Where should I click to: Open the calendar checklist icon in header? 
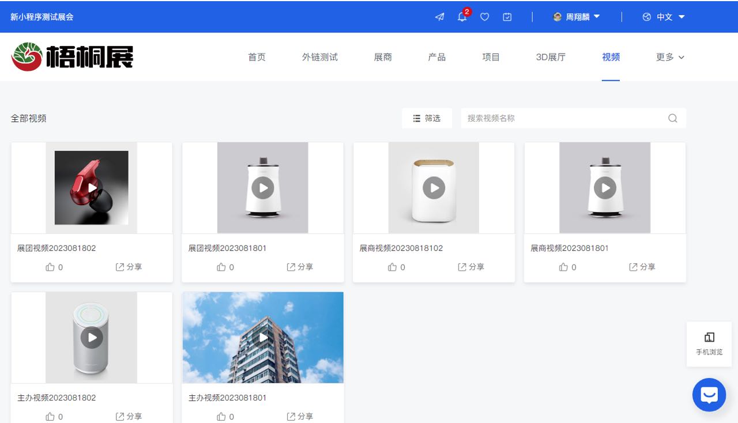pos(507,17)
